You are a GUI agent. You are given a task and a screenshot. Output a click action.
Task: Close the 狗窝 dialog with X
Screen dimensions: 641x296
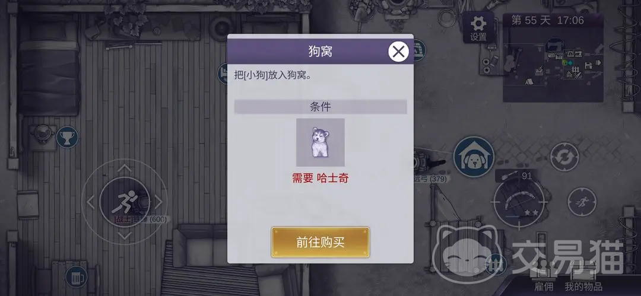pos(398,52)
